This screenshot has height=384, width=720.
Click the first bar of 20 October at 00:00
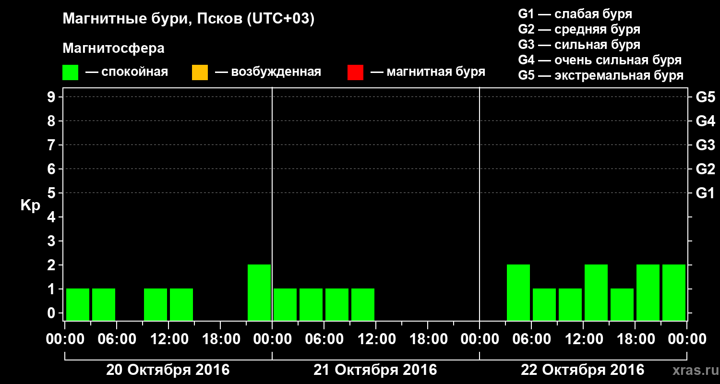[x=78, y=304]
